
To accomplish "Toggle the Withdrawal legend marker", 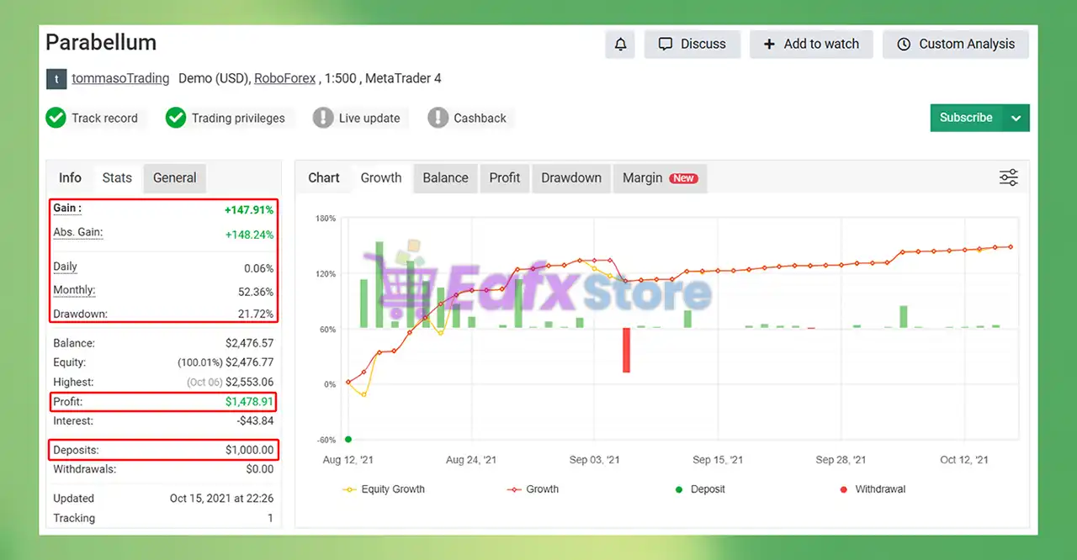I will click(x=844, y=489).
